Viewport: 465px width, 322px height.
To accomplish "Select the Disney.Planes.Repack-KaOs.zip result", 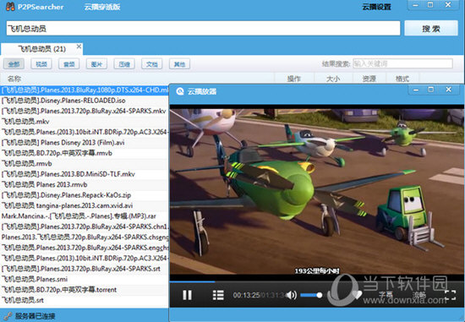I will 85,195.
